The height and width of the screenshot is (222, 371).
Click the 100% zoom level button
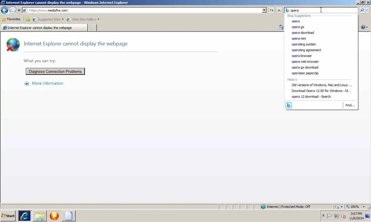point(353,207)
